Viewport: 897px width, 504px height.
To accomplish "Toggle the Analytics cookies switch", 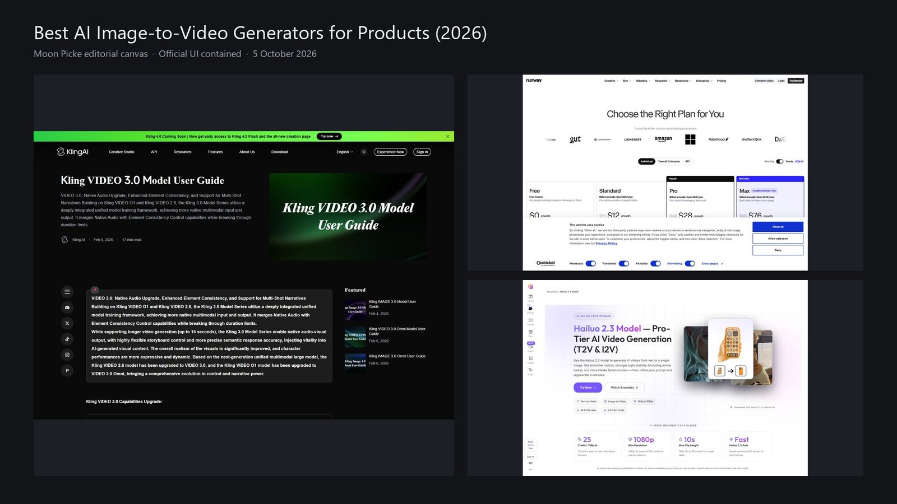I will 655,263.
